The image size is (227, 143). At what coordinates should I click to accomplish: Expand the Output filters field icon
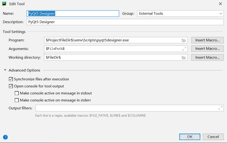pos(220,108)
